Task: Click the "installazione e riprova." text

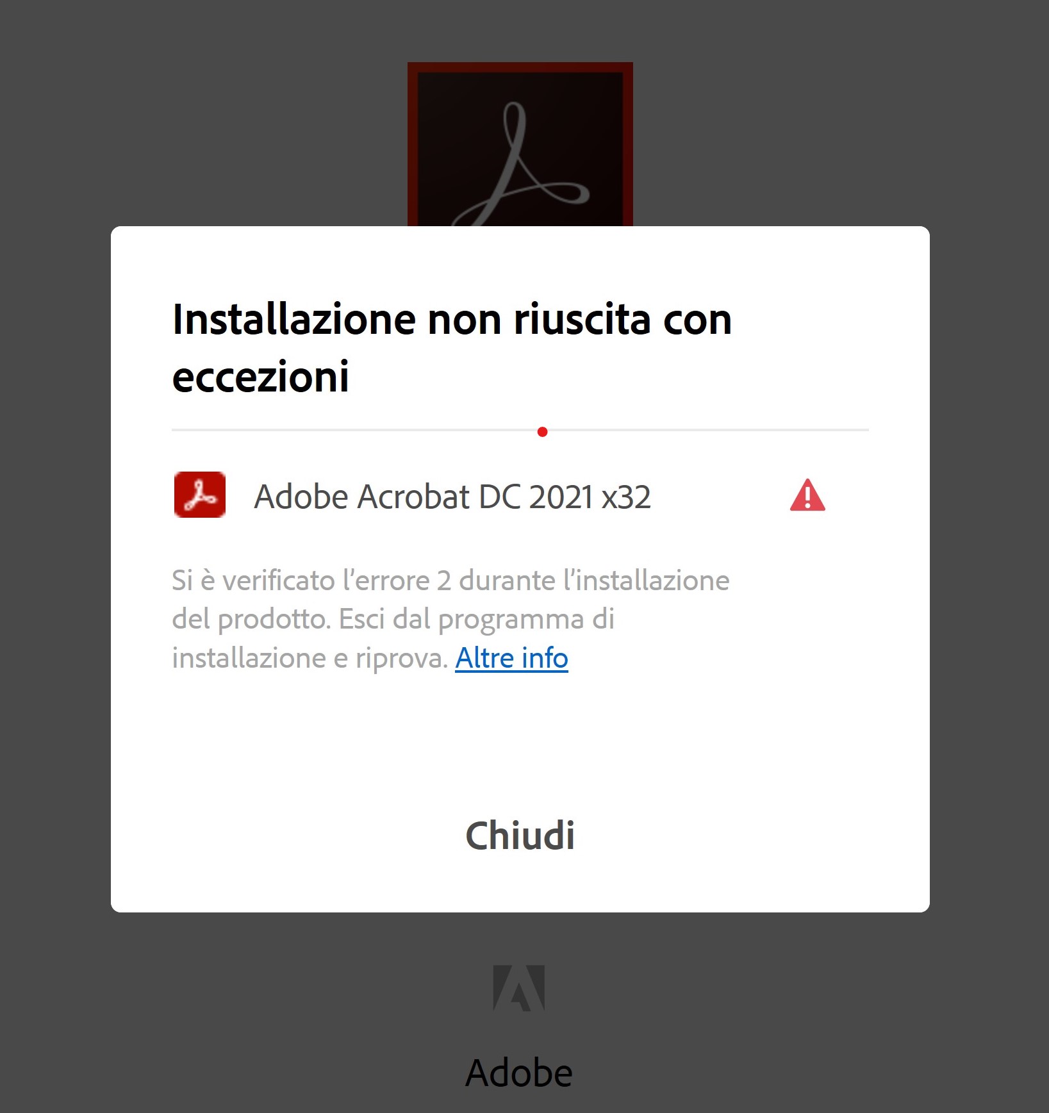Action: [x=310, y=658]
